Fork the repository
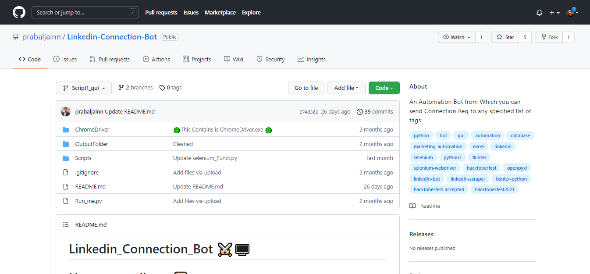 (549, 37)
